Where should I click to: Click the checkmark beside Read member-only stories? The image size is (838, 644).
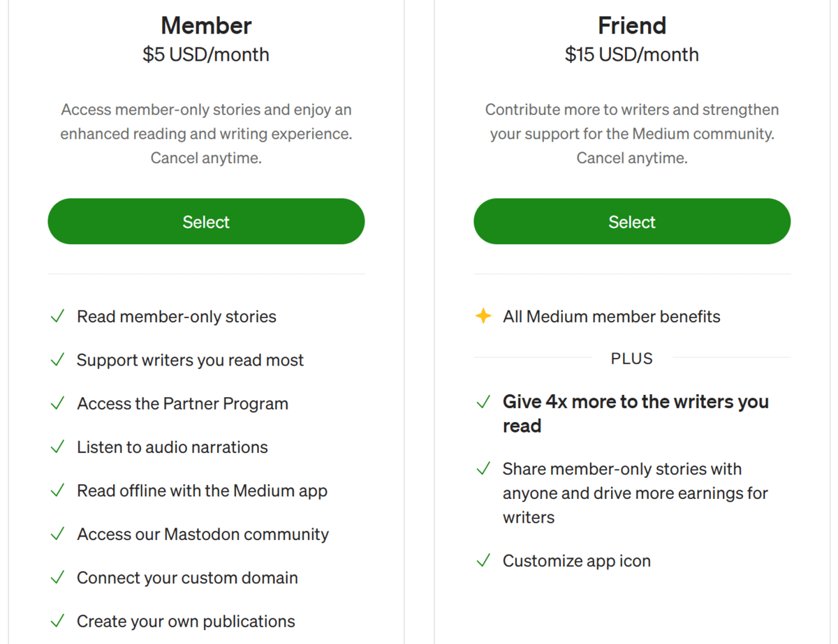[x=58, y=316]
